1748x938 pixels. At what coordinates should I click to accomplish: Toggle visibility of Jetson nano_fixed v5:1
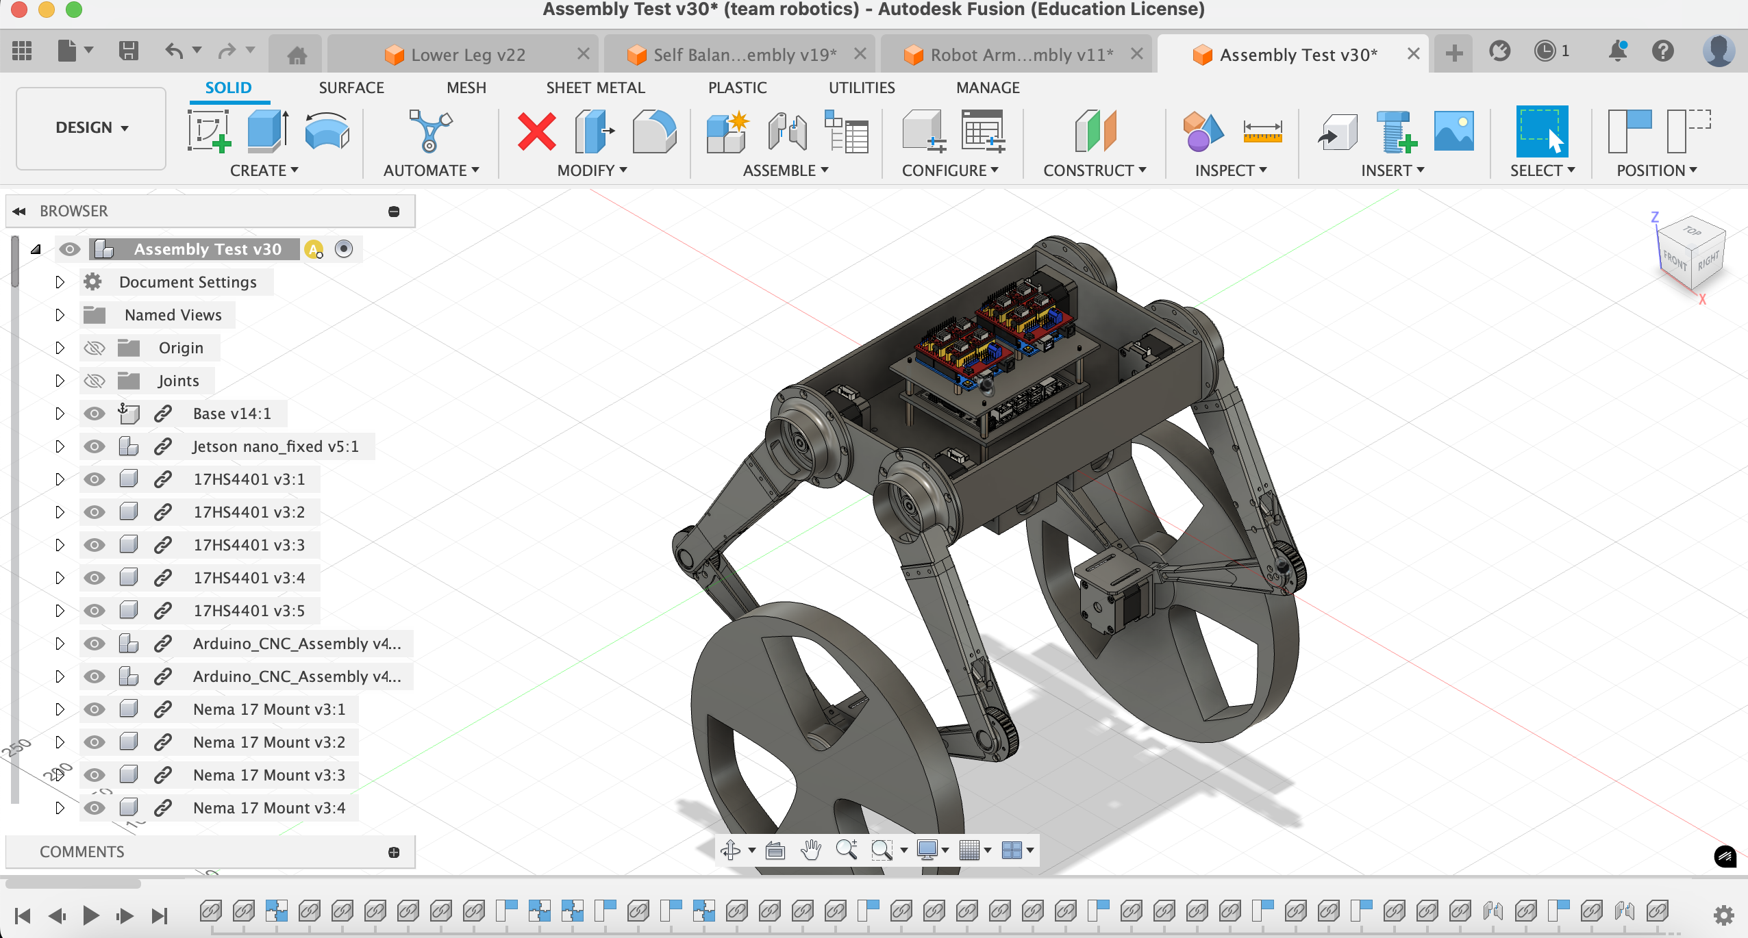(x=95, y=446)
